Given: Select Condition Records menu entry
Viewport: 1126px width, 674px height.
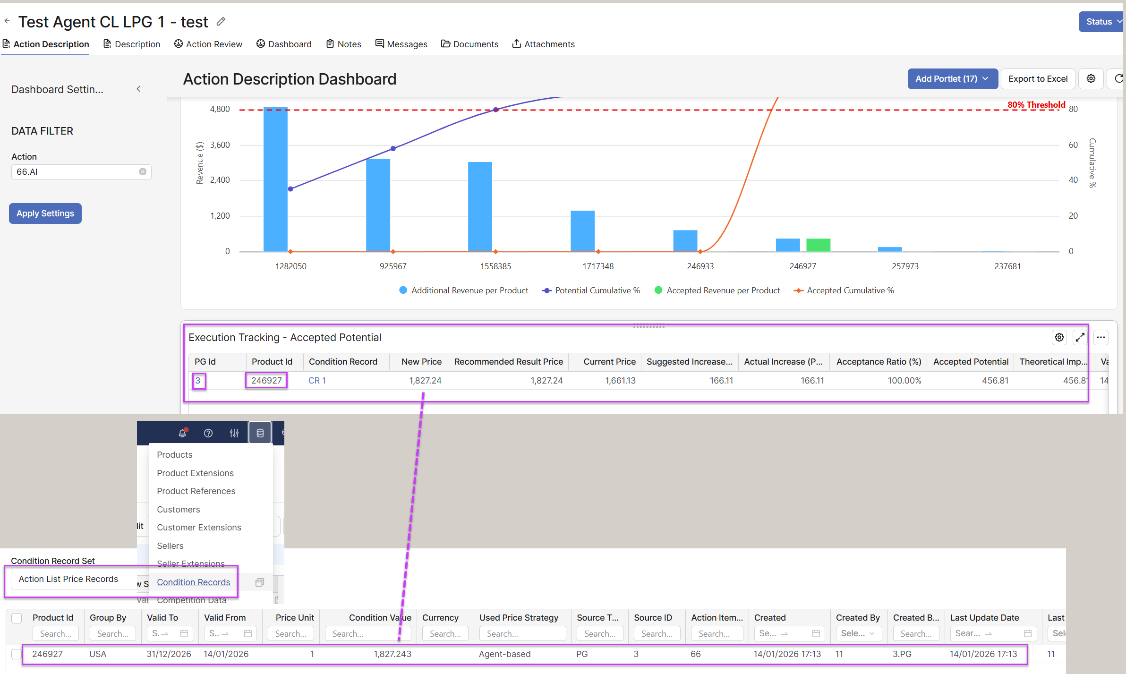Looking at the screenshot, I should pyautogui.click(x=193, y=582).
